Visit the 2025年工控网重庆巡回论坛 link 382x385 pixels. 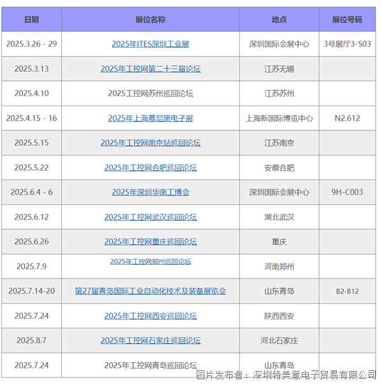(x=150, y=242)
